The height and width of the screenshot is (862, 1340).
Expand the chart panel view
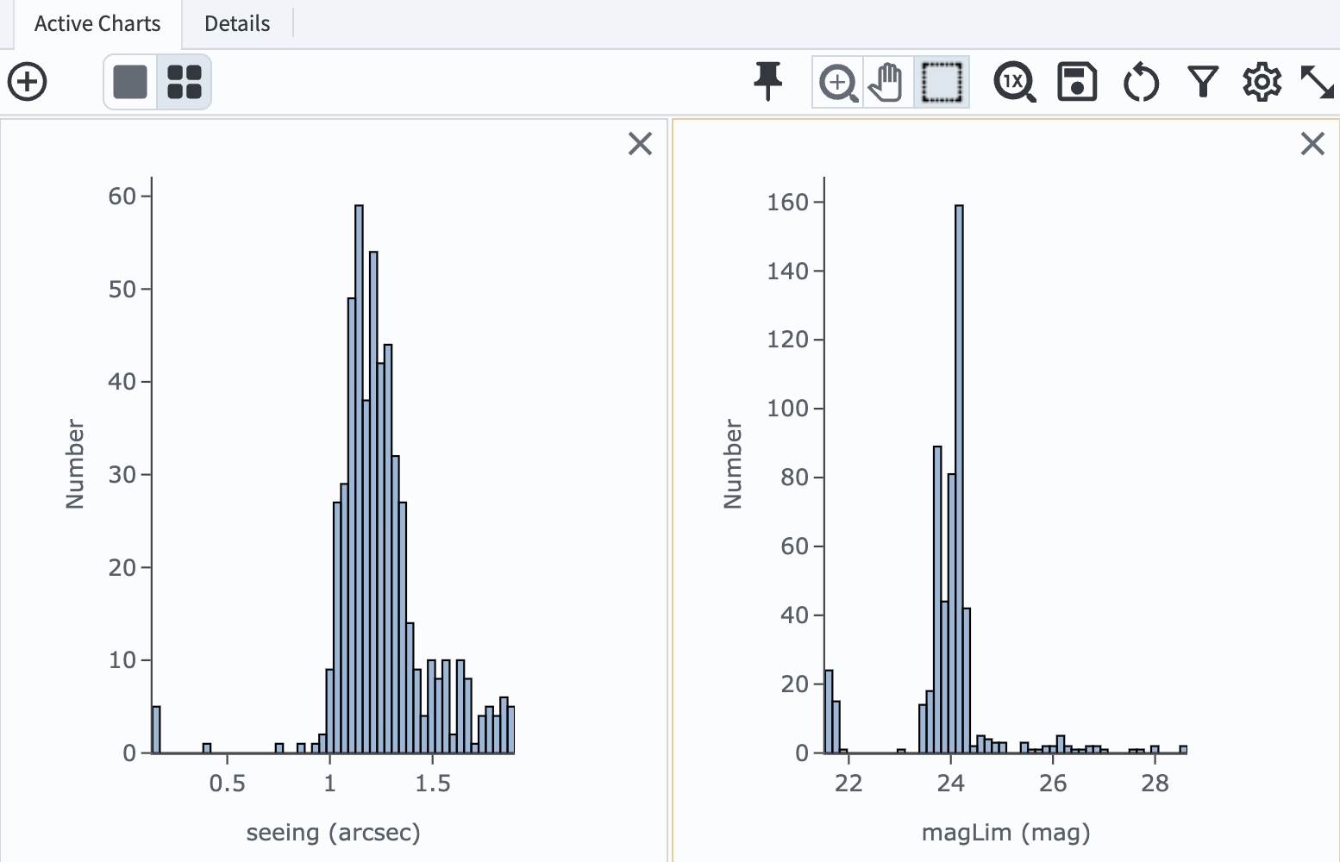(1318, 81)
